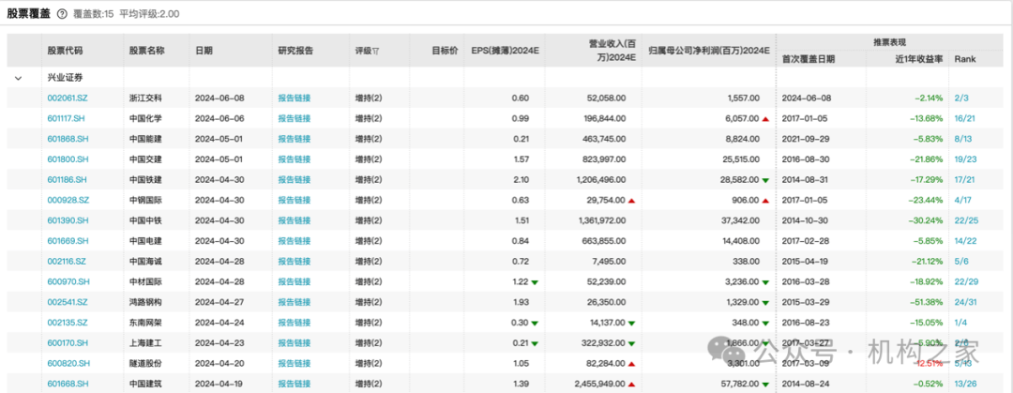Viewport: 1013px width, 393px height.
Task: Click the Rank column header
Action: [964, 59]
